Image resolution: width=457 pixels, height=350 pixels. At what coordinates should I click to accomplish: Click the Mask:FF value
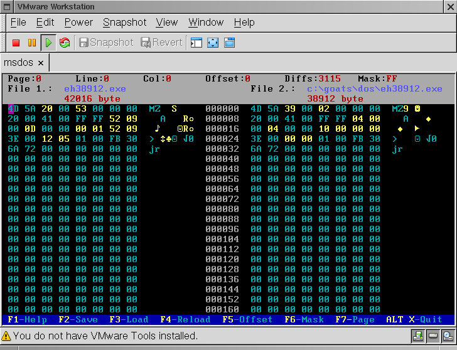click(377, 78)
